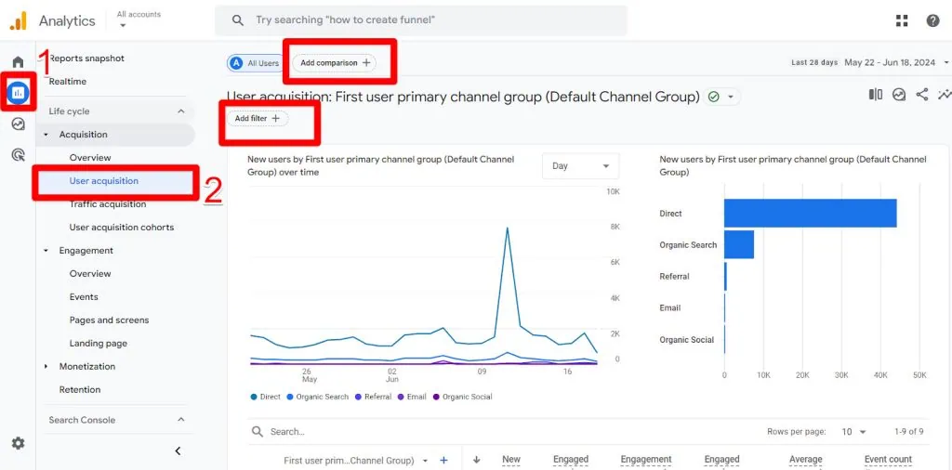Click the Help question mark icon
Image resolution: width=952 pixels, height=470 pixels.
pos(932,20)
